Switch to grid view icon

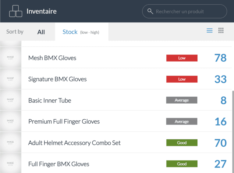point(221,31)
